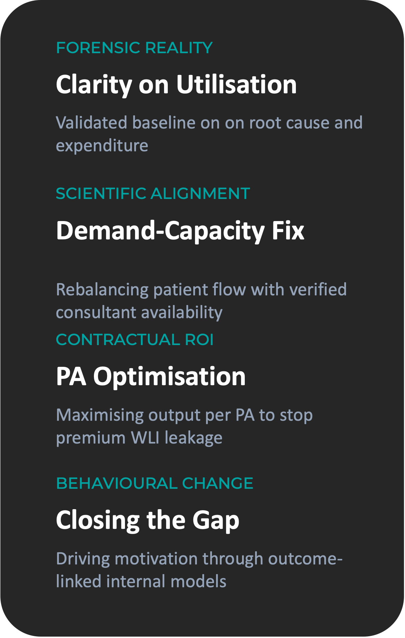Open the Closing the Gap heading

click(147, 520)
